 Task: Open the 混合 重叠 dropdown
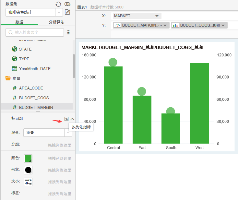click(x=68, y=132)
